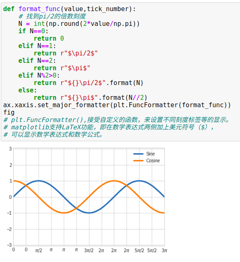
Task: Click the x-axis tick label 'π/2'
Action: tap(39, 251)
